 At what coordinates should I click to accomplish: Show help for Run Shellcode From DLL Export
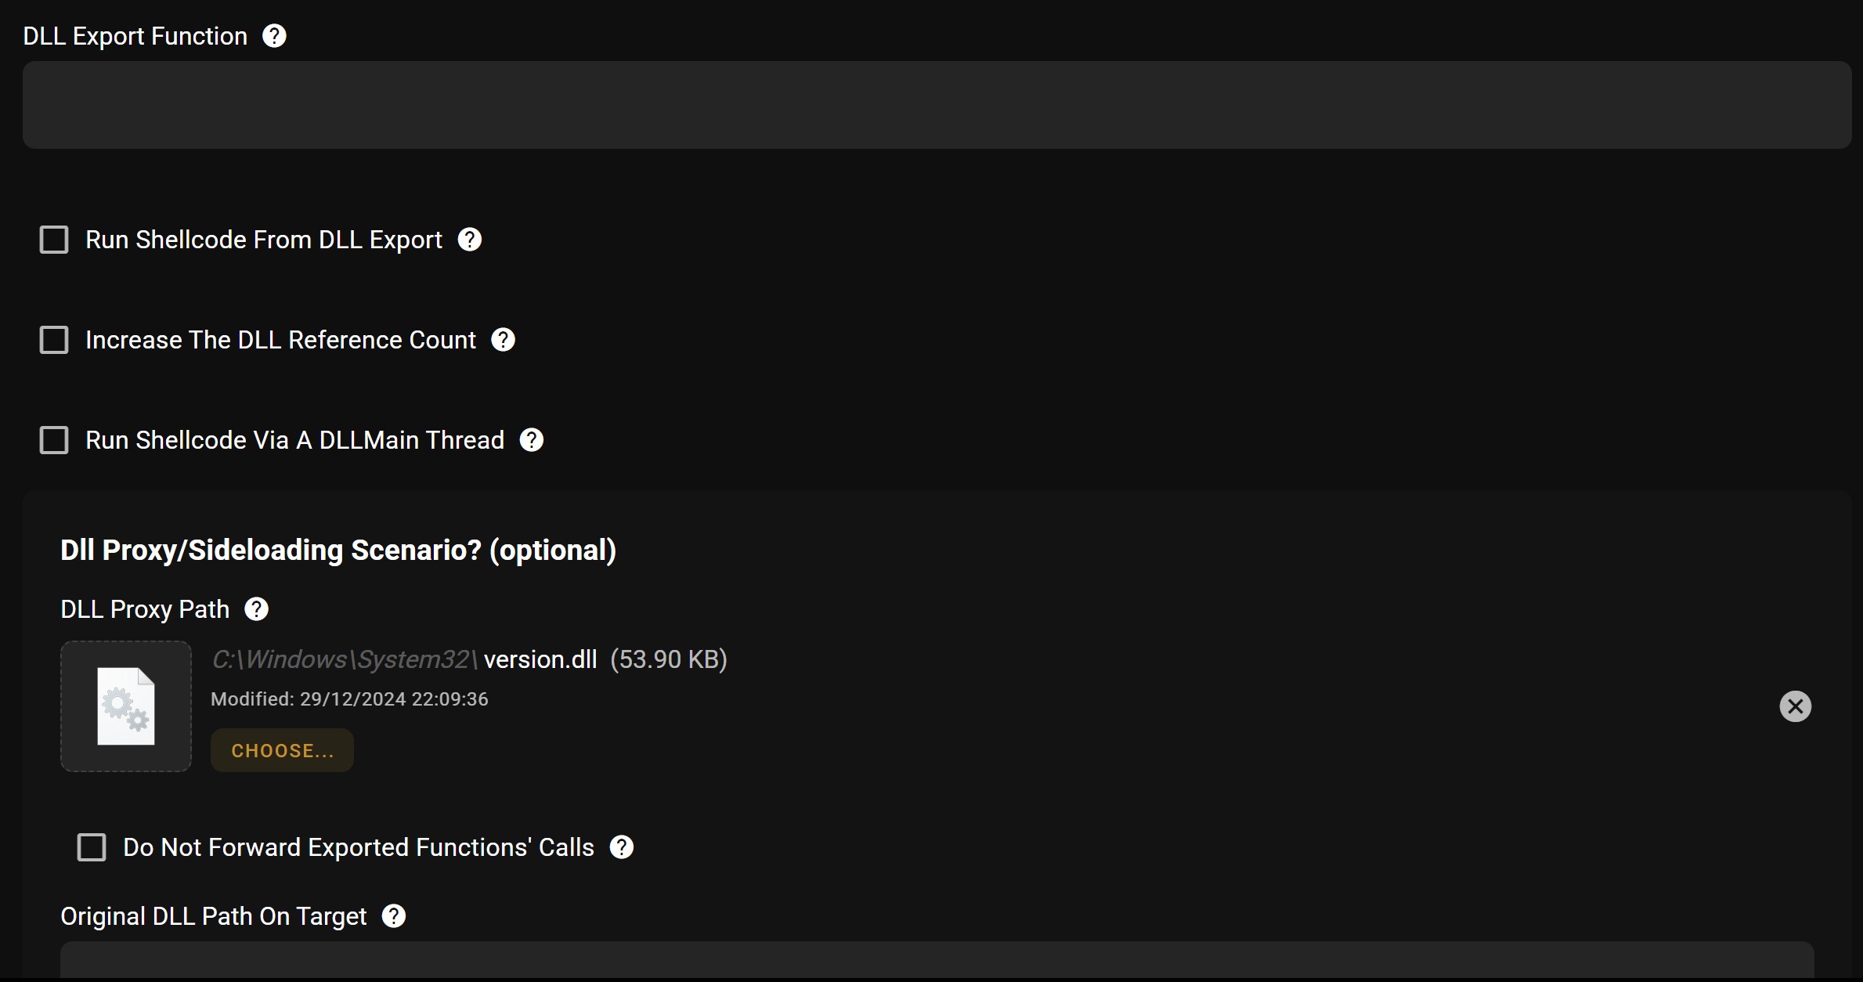470,240
